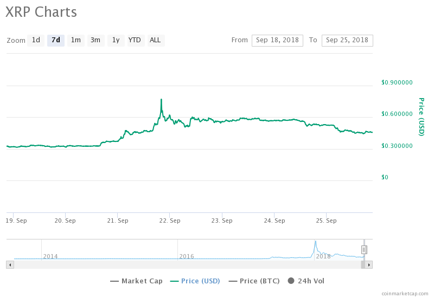Toggle the Market Cap series
This screenshot has height=298, width=434.
(x=136, y=281)
